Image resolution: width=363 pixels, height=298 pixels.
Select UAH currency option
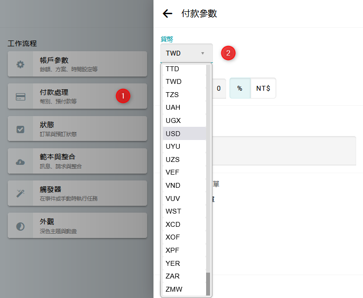click(173, 107)
